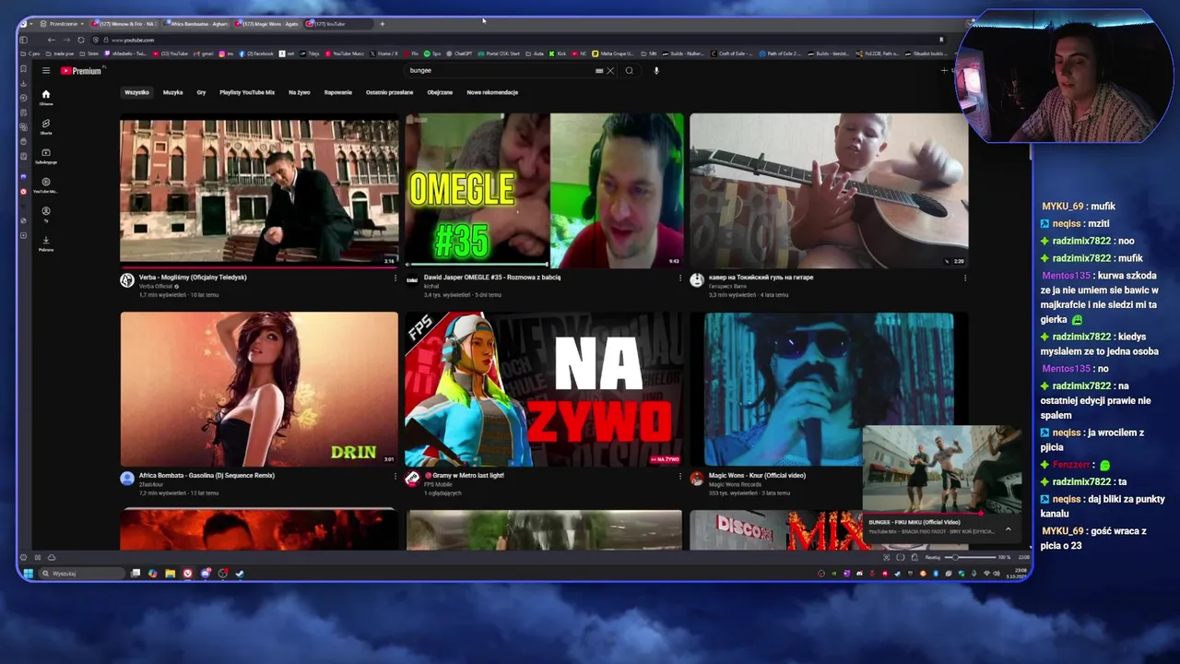Open the 'Ty' (You) sidebar icon
1180x664 pixels.
point(45,214)
